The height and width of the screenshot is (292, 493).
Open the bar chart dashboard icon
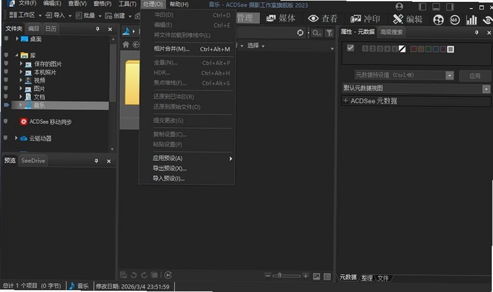point(471,20)
